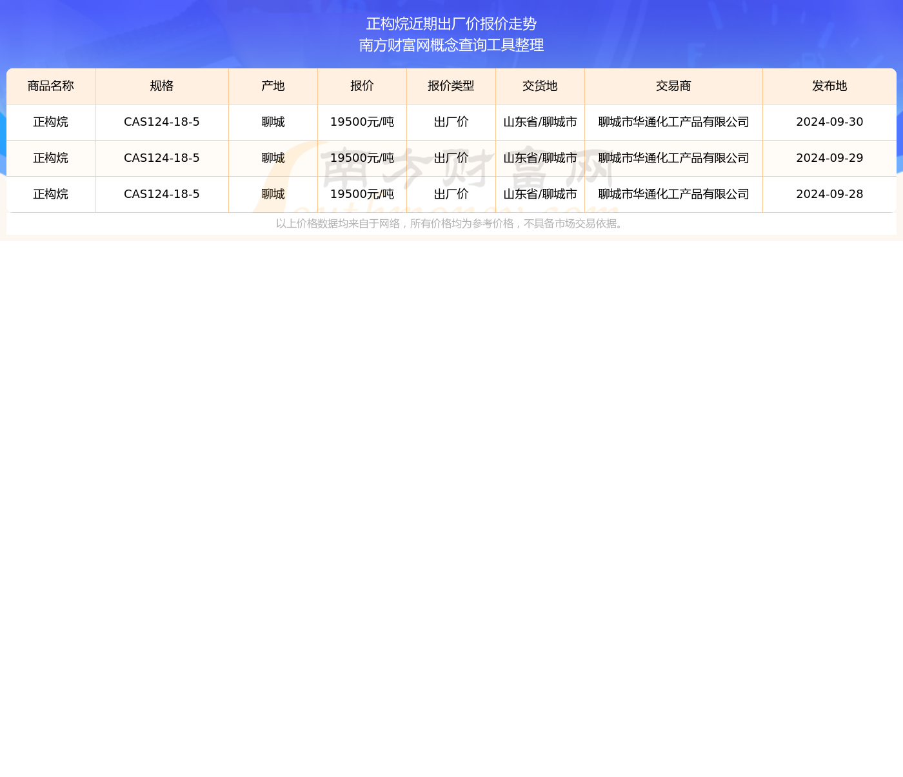This screenshot has width=903, height=777.
Task: Click the date 2024-09-30
Action: coord(830,123)
